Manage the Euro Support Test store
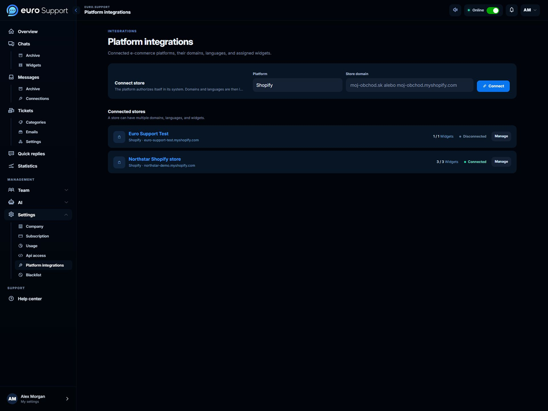Image resolution: width=548 pixels, height=411 pixels. pos(501,136)
